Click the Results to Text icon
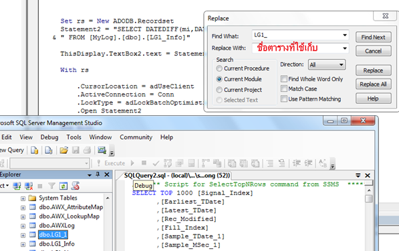The height and width of the screenshot is (251, 399). tap(232, 163)
